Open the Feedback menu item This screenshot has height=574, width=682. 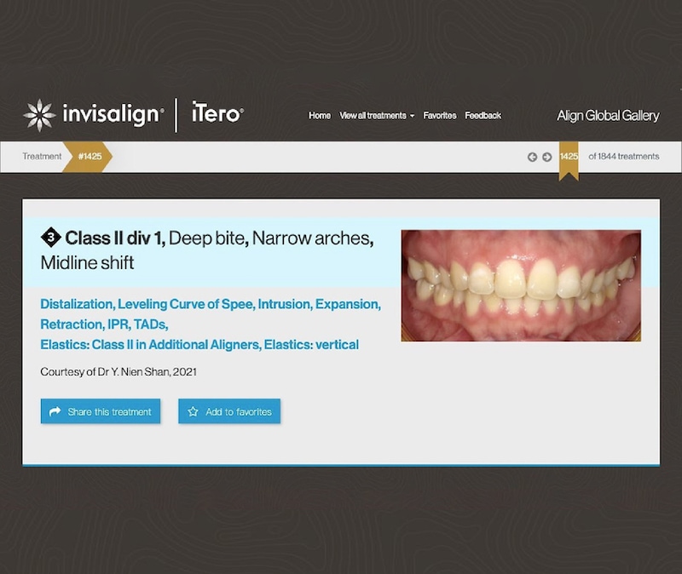point(483,116)
